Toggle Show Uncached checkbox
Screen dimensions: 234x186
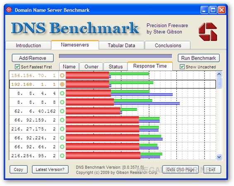click(182, 67)
